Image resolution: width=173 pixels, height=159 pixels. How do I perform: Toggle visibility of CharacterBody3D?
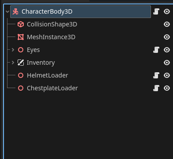167,11
